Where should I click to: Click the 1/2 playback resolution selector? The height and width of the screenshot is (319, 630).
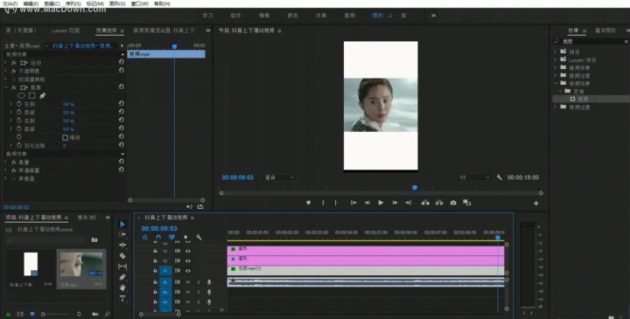(x=474, y=177)
